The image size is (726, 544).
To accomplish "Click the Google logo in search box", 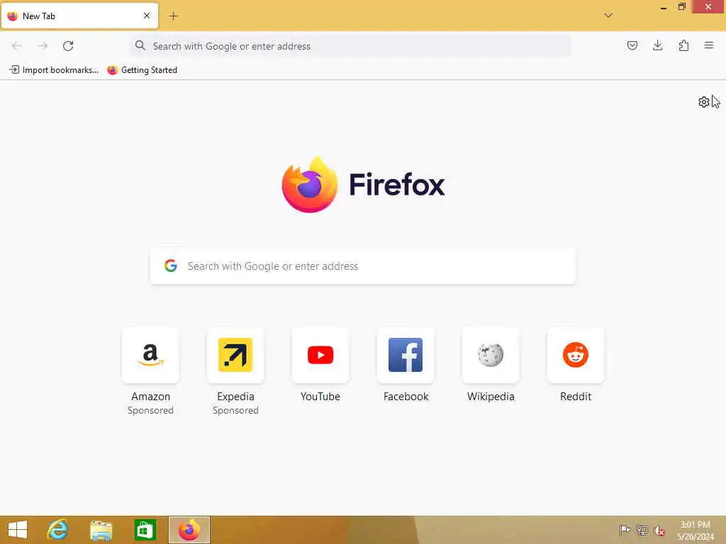I will click(x=171, y=266).
